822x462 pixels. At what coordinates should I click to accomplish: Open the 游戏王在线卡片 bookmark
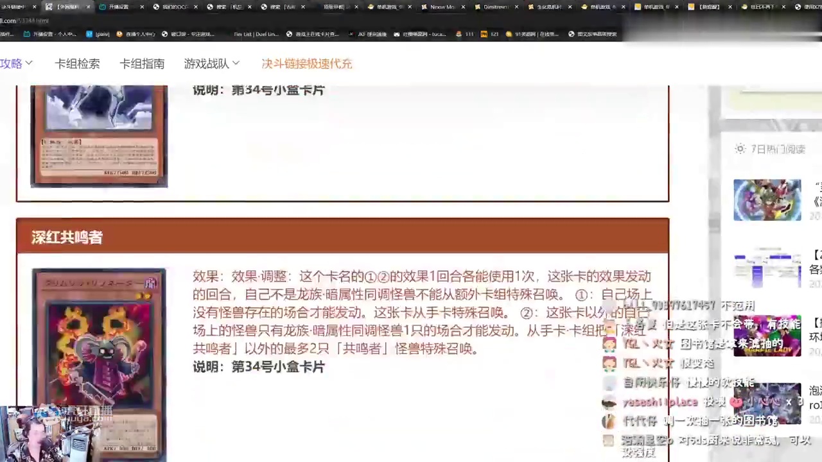pyautogui.click(x=312, y=34)
